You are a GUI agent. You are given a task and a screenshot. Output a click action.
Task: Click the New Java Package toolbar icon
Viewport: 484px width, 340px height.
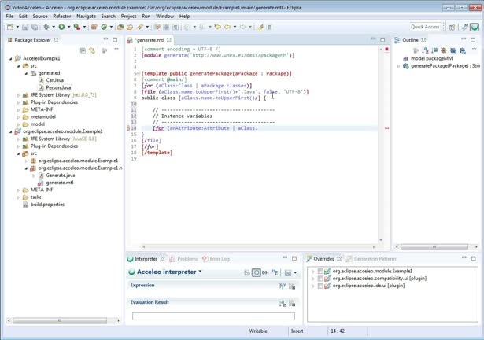coord(94,28)
